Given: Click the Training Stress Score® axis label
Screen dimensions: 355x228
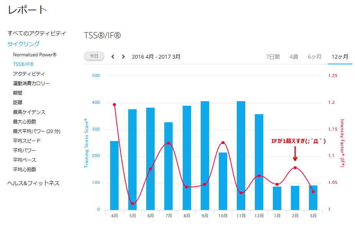Looking at the screenshot, I should click(x=86, y=143).
